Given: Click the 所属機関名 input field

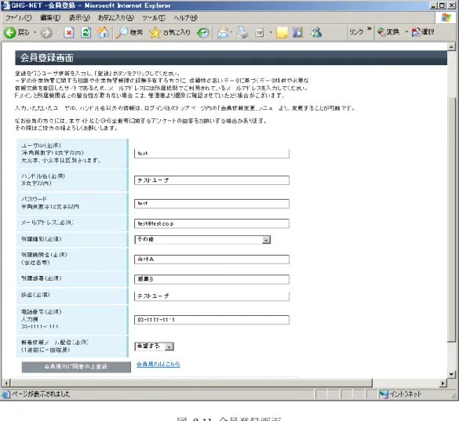Looking at the screenshot, I should click(212, 259).
